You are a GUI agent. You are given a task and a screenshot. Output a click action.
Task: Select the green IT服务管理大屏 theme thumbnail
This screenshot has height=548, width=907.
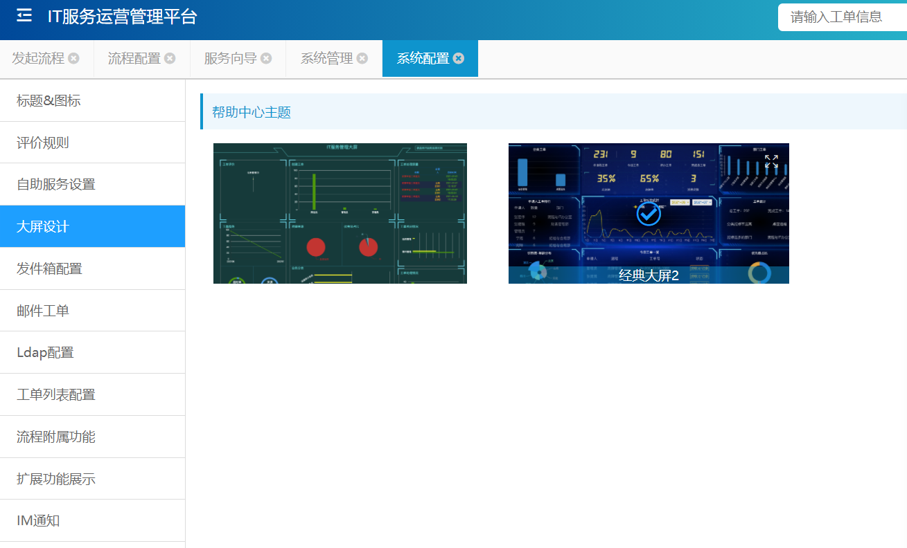click(340, 213)
